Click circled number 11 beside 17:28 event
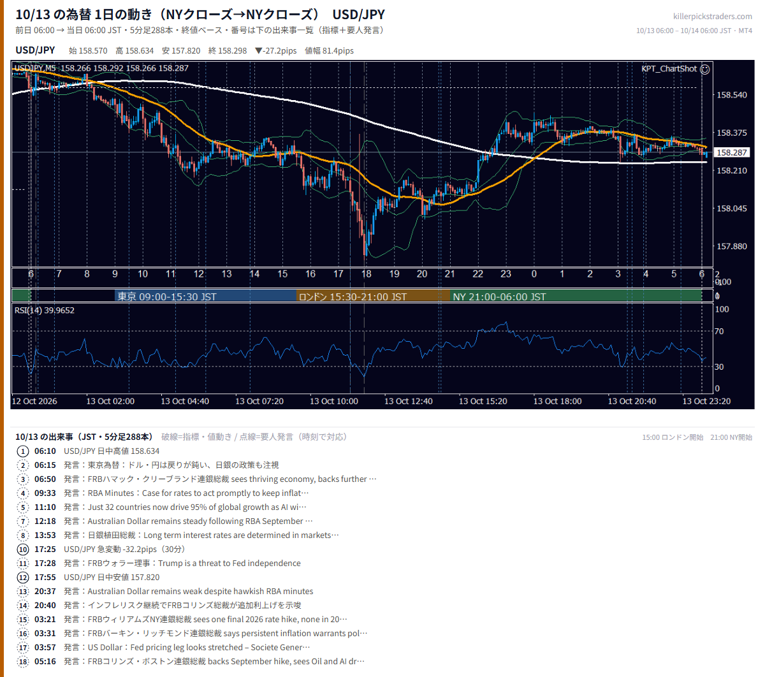Viewport: 765px width, 677px height. pos(23,564)
